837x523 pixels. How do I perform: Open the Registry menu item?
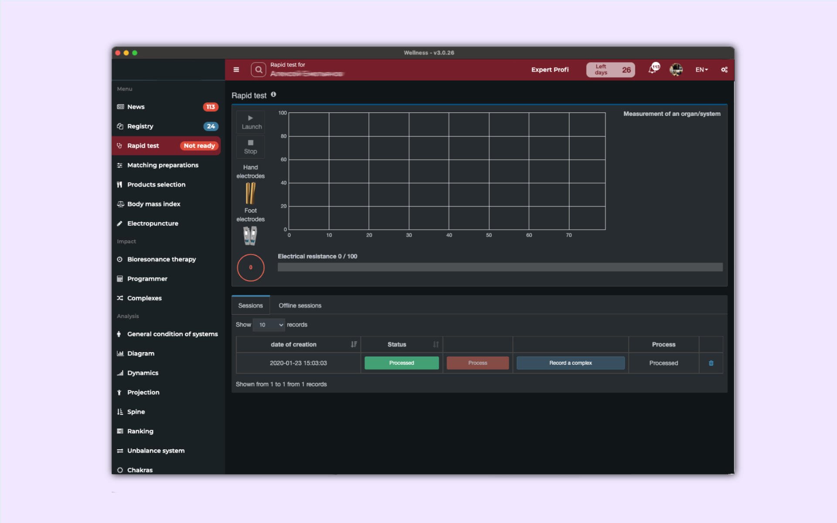click(168, 126)
